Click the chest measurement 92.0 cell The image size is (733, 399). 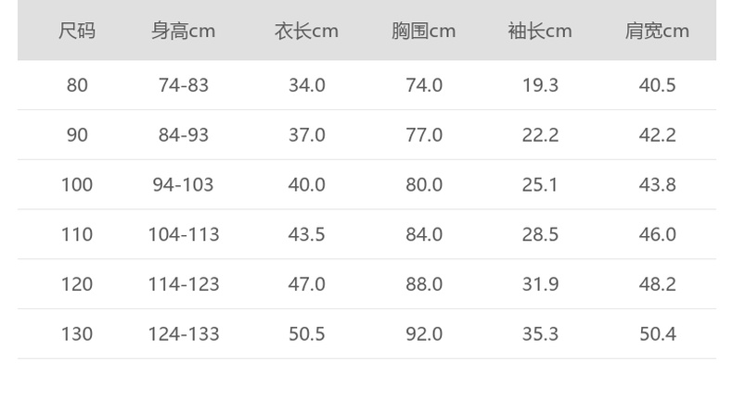[x=424, y=333]
